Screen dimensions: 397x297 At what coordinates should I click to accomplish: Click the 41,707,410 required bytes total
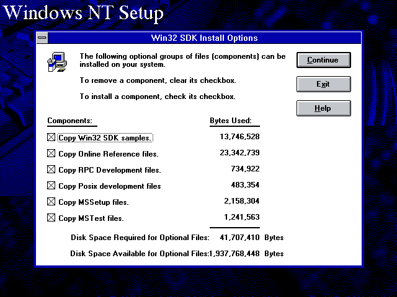[x=239, y=238]
